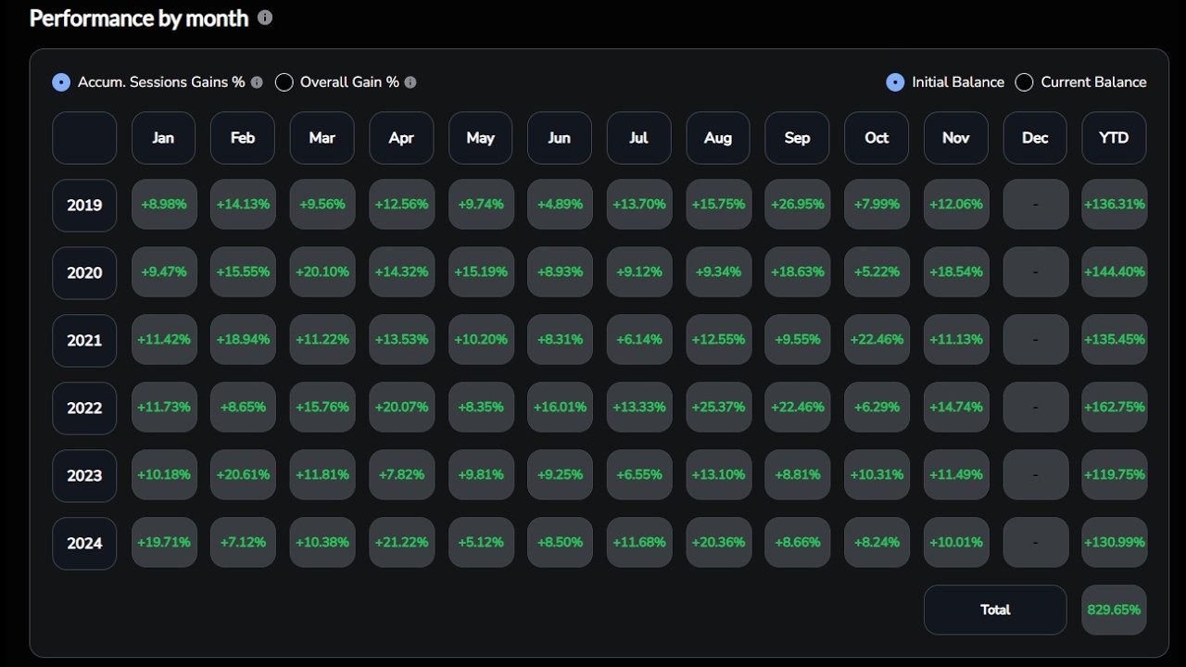
Task: Click the +130.99% YTD cell
Action: pyautogui.click(x=1115, y=543)
